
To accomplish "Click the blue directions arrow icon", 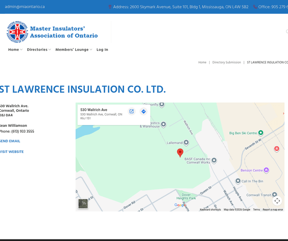I will 144,111.
